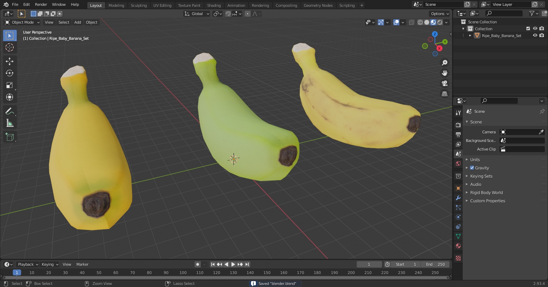The image size is (548, 287).
Task: Open the Texture properties tab
Action: coord(458,258)
